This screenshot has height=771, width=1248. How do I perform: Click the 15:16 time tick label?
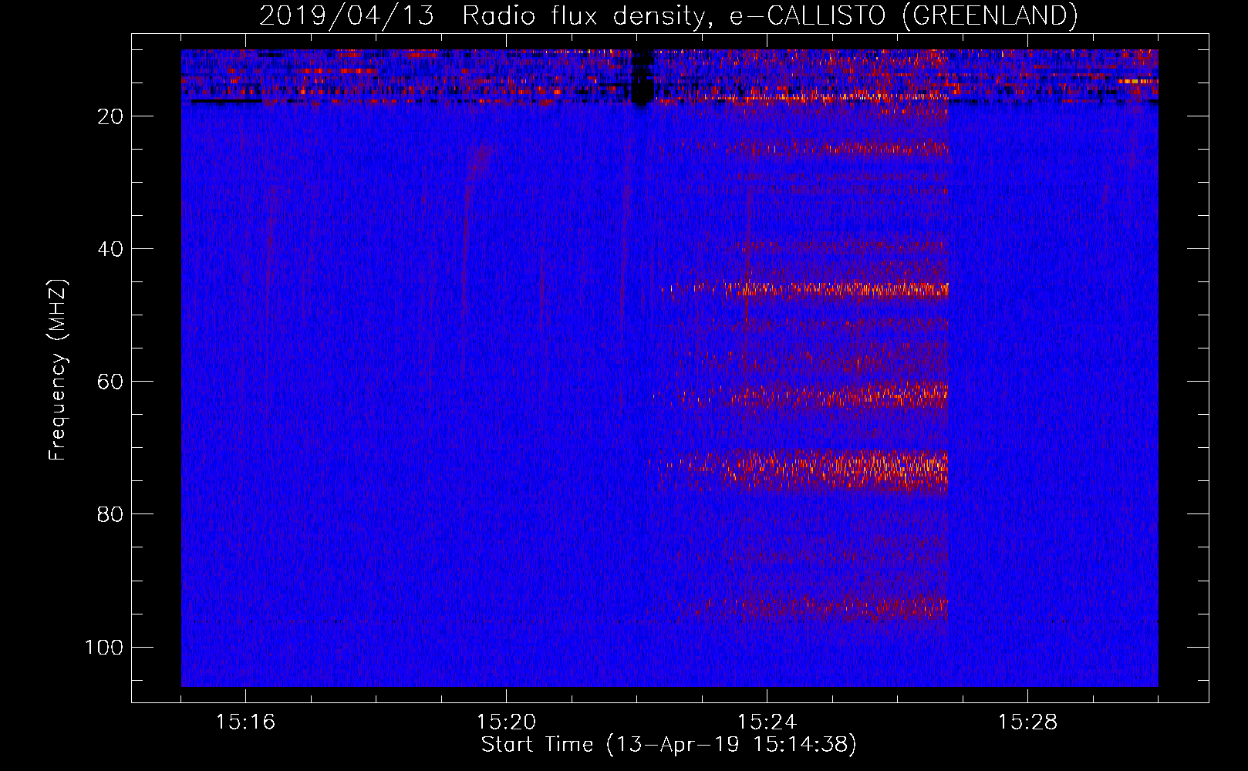click(x=245, y=722)
